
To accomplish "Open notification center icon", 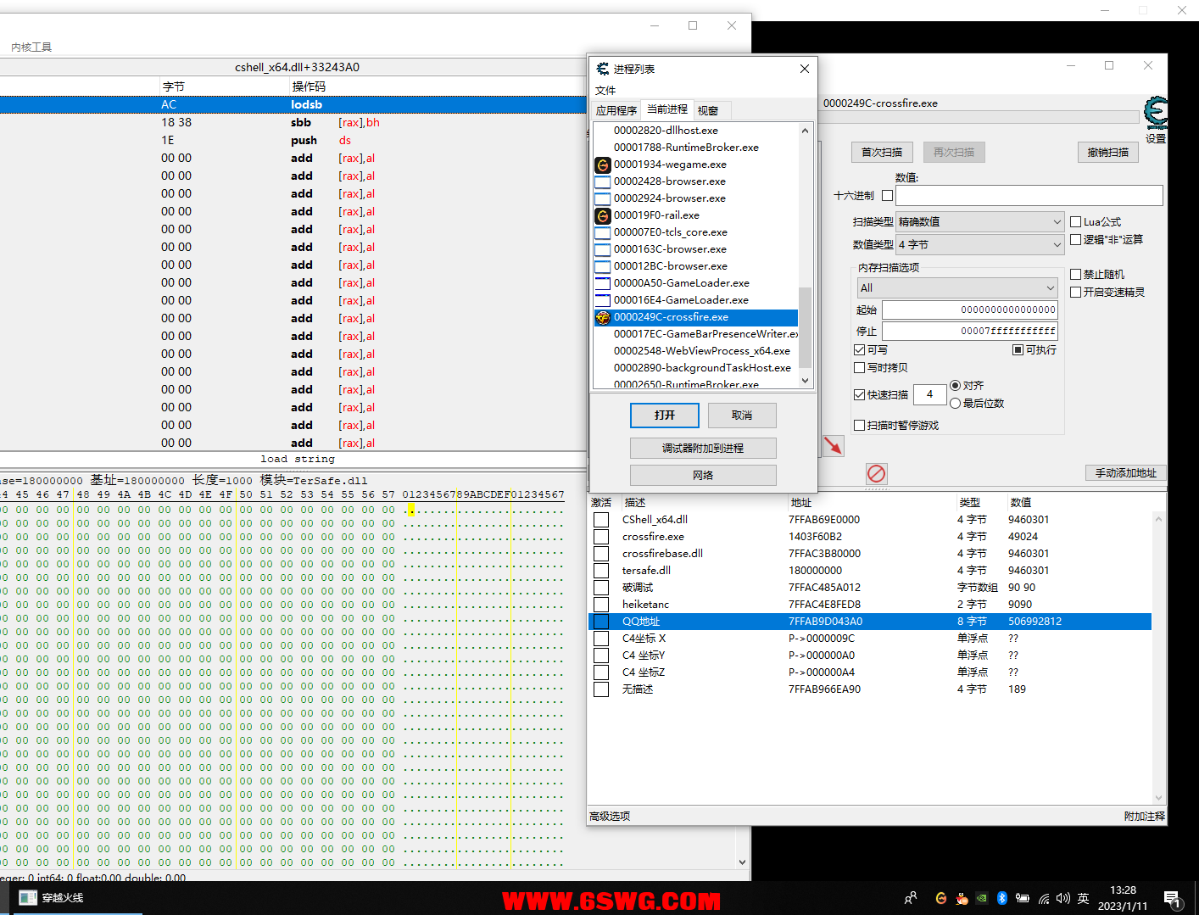I will (x=1174, y=899).
